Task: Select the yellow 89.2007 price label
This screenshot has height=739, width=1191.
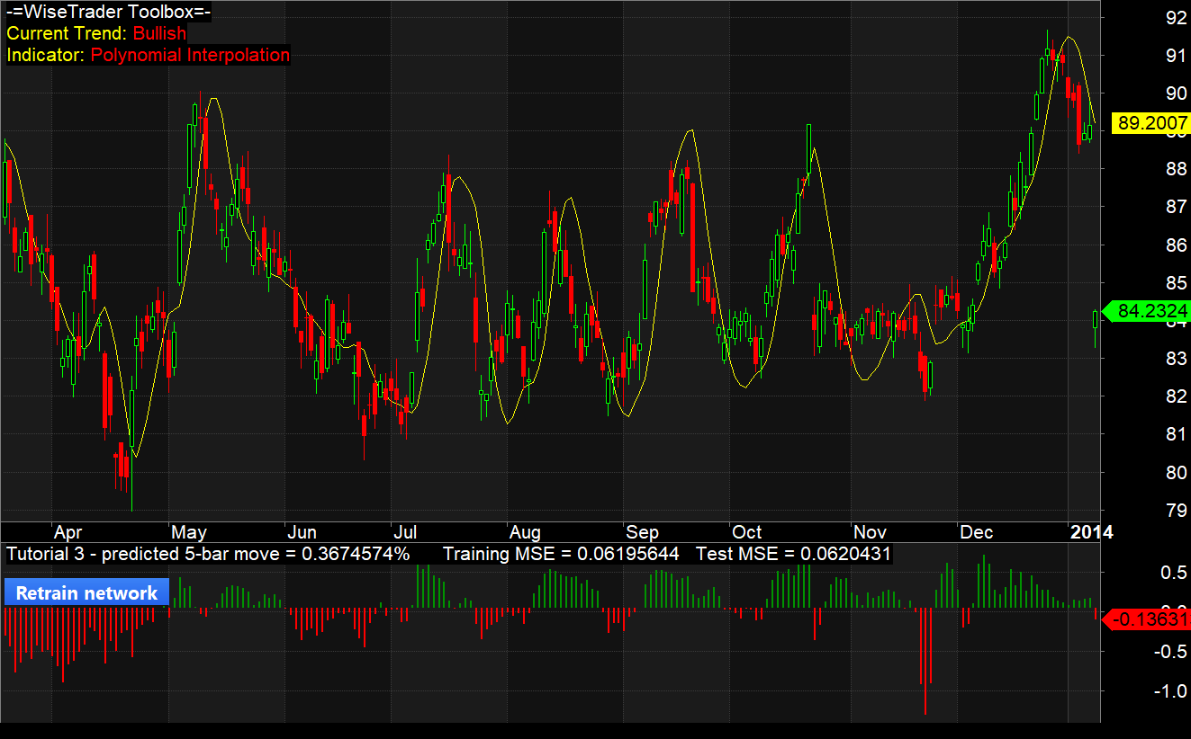Action: (1150, 123)
